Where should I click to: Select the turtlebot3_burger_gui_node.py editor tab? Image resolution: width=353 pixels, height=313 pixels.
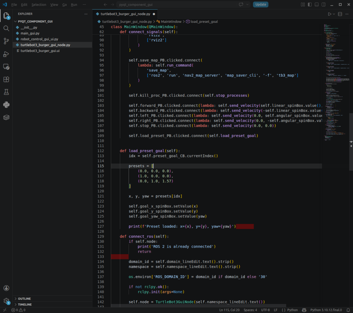[125, 14]
